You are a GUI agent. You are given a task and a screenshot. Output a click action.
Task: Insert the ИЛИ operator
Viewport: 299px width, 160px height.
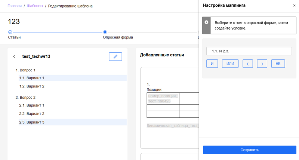point(230,64)
